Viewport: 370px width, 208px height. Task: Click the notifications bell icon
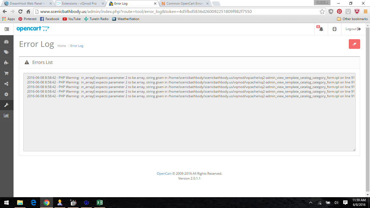pos(321,29)
